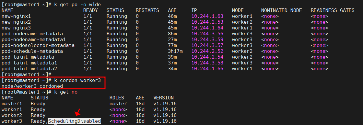Click the IP address 10.244.3.56
Screen dimensions: 363x125
click(x=207, y=34)
